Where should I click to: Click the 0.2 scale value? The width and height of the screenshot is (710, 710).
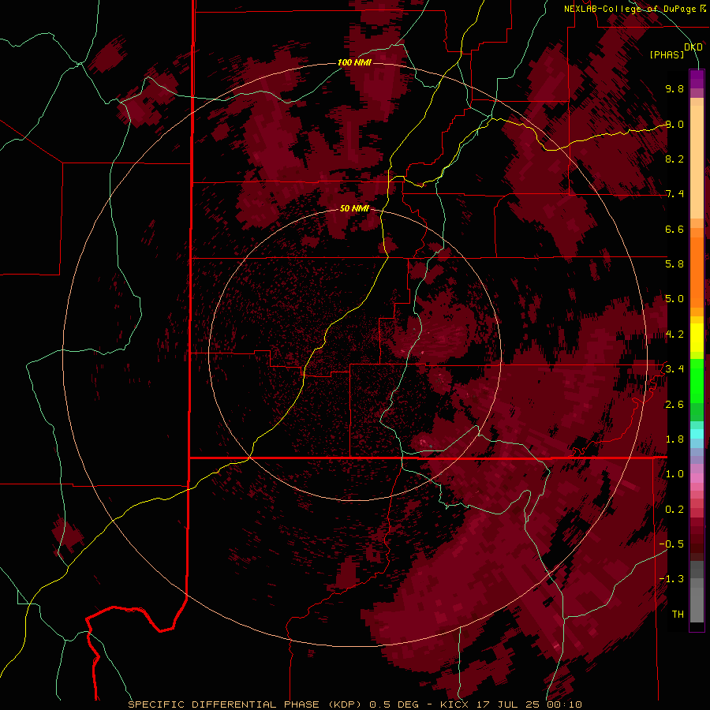click(x=674, y=510)
